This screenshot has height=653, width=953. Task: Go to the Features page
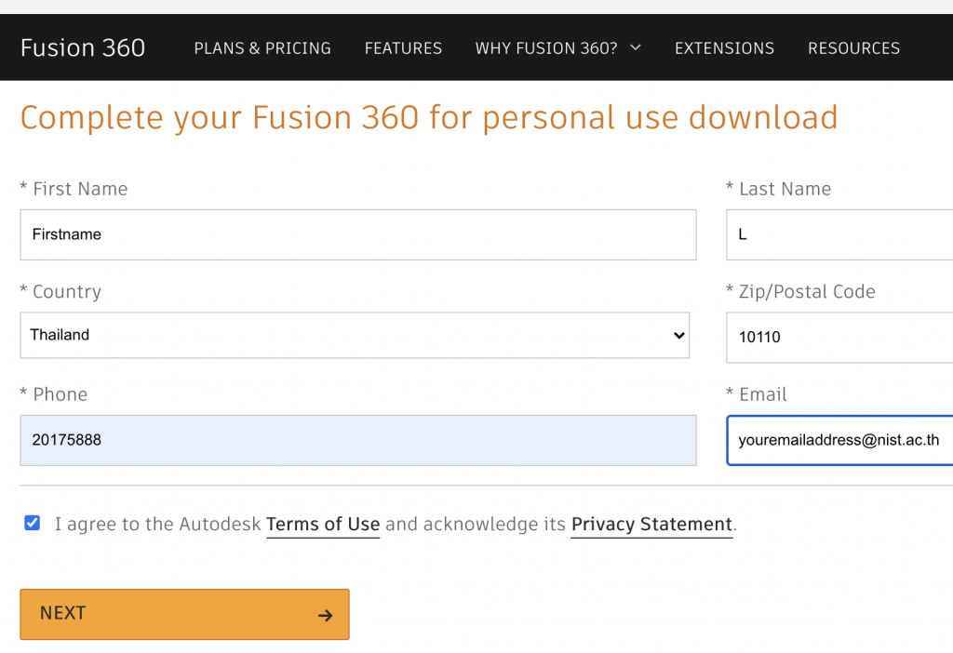coord(403,48)
